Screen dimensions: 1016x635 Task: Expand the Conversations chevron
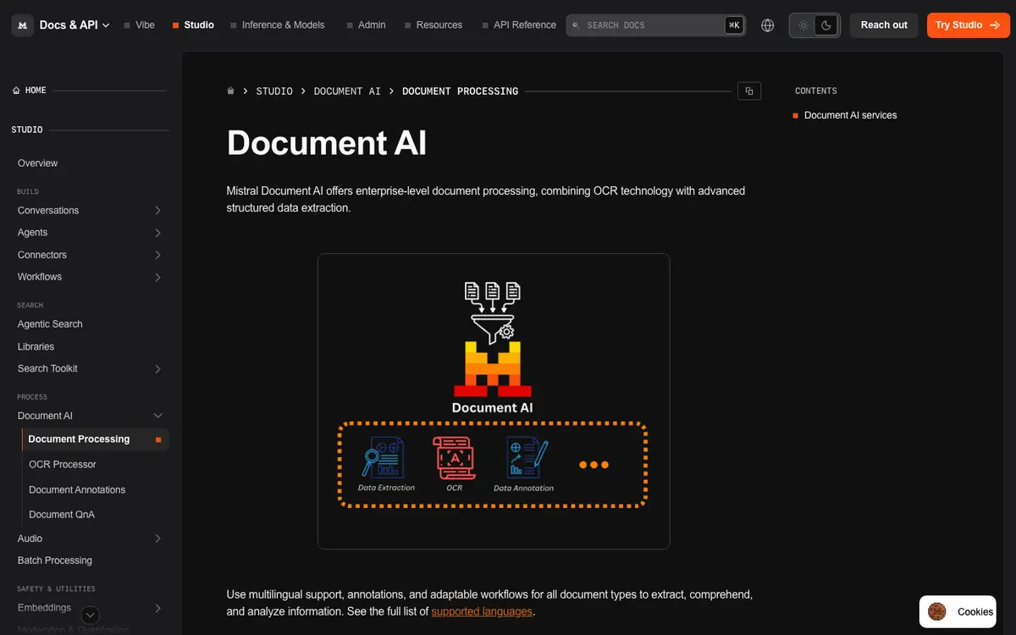point(158,211)
